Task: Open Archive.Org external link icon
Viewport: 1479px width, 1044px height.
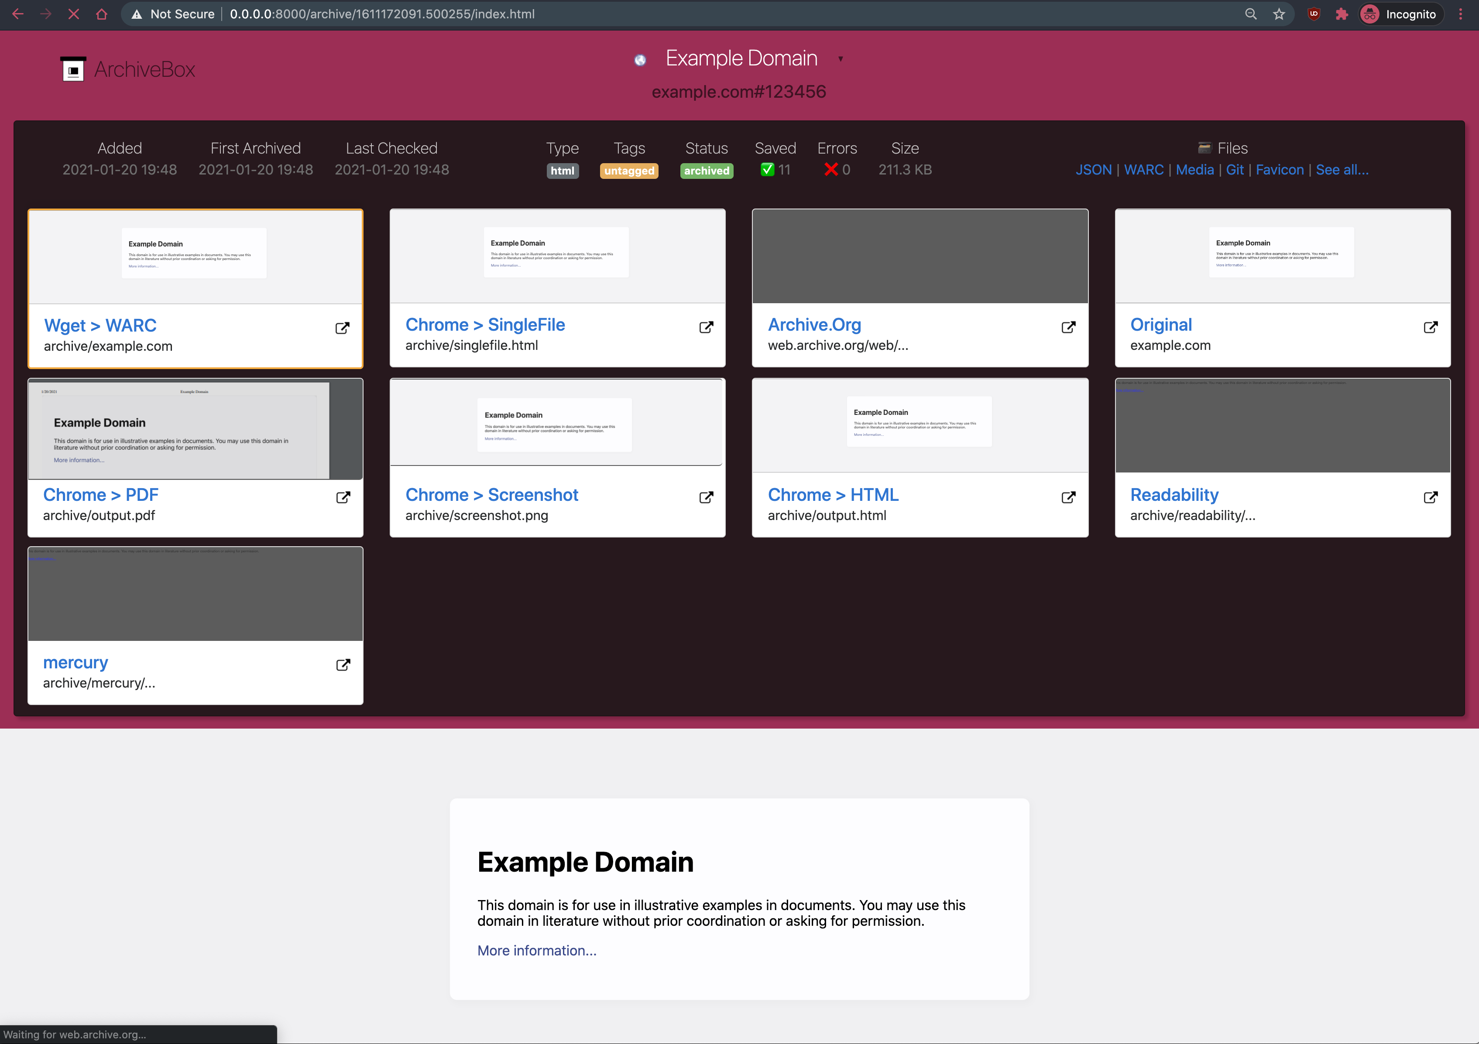Action: [1068, 327]
